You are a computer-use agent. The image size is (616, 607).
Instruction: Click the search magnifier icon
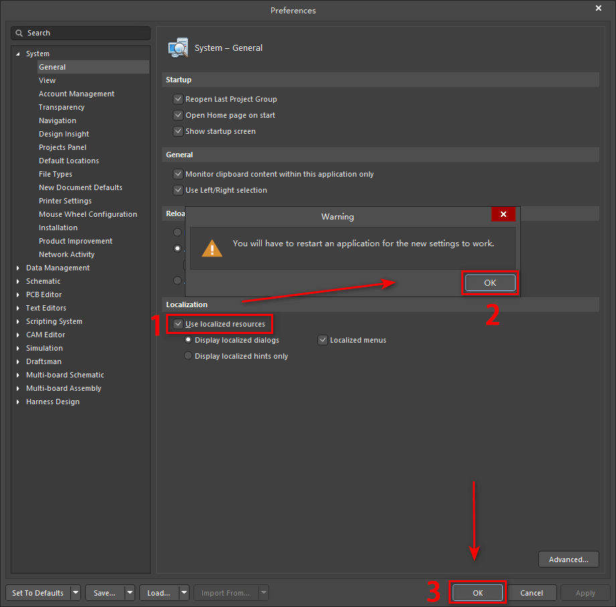[x=19, y=33]
